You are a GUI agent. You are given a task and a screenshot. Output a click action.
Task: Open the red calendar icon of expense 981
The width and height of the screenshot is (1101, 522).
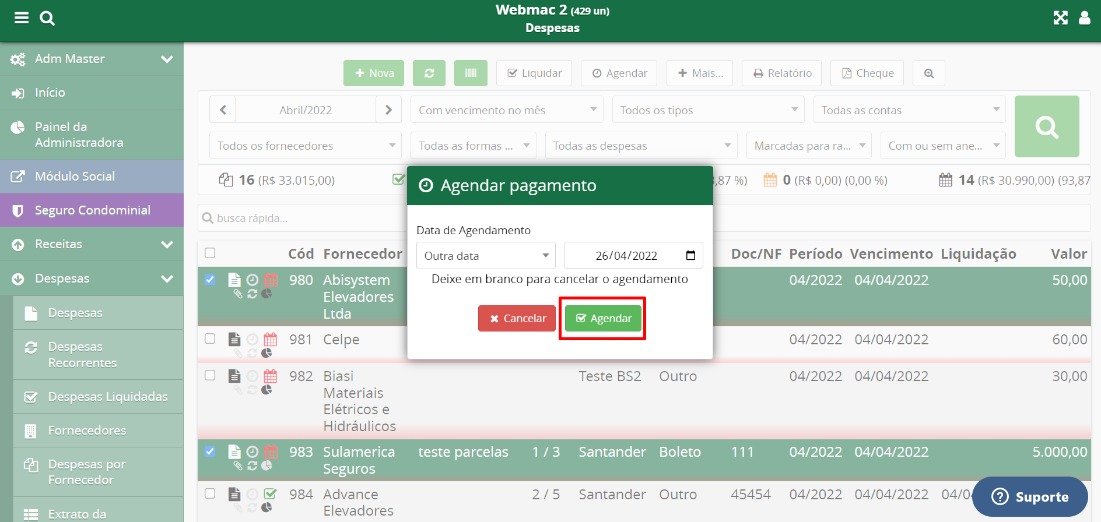click(x=271, y=339)
